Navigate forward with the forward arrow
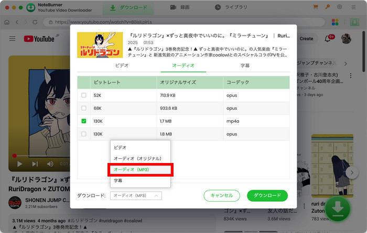This screenshot has width=367, height=233. pos(26,22)
